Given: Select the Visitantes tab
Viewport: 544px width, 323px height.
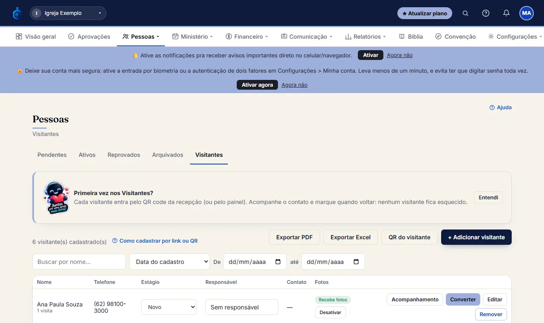Looking at the screenshot, I should 209,155.
